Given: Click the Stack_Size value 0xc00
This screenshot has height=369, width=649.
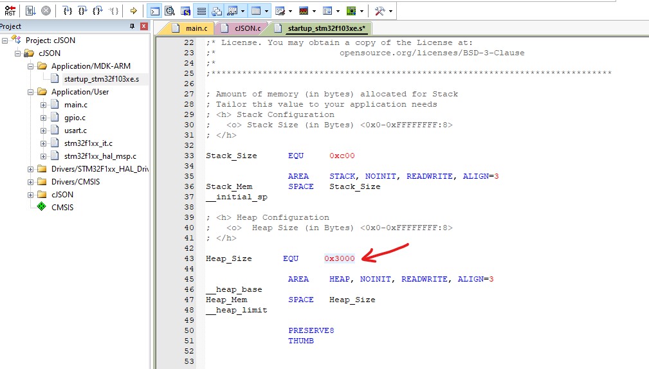Looking at the screenshot, I should 342,156.
